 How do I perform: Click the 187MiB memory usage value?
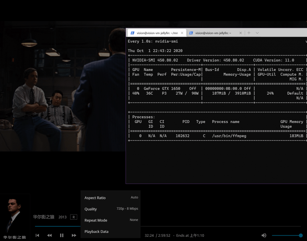219,93
